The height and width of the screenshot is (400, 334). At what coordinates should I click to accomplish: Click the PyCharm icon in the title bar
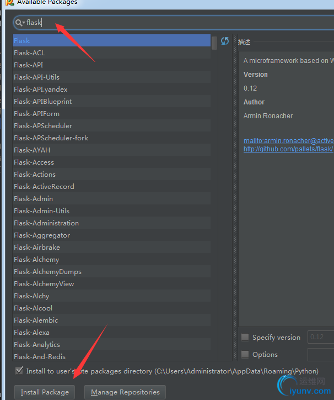click(x=10, y=2)
